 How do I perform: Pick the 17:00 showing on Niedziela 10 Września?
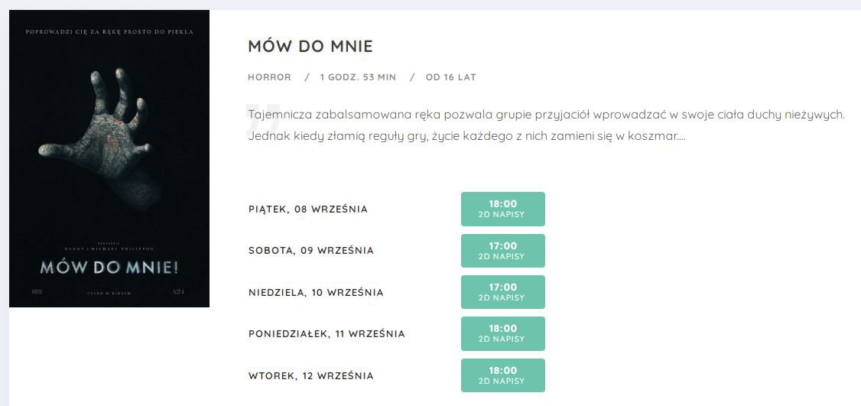503,292
